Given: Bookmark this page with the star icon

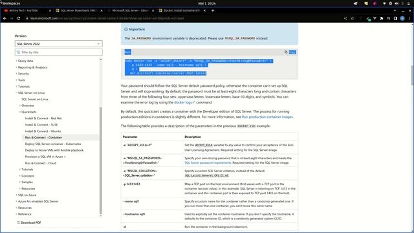Looking at the screenshot, I should click(x=352, y=19).
